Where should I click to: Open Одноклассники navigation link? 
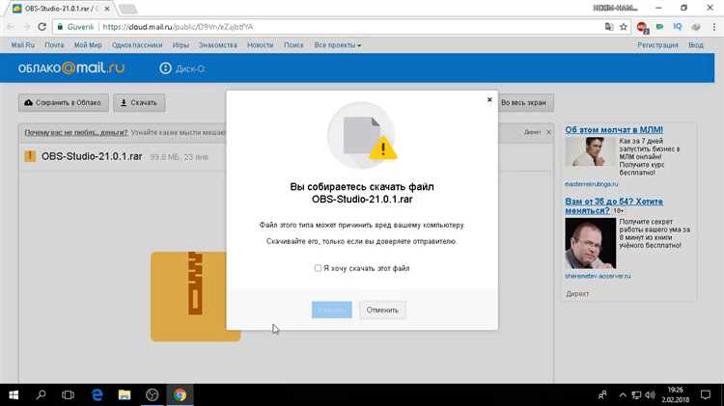tap(137, 45)
